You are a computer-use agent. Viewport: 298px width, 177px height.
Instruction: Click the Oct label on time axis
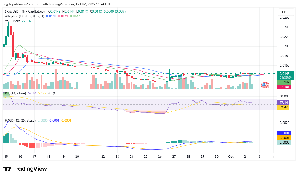click(231, 156)
